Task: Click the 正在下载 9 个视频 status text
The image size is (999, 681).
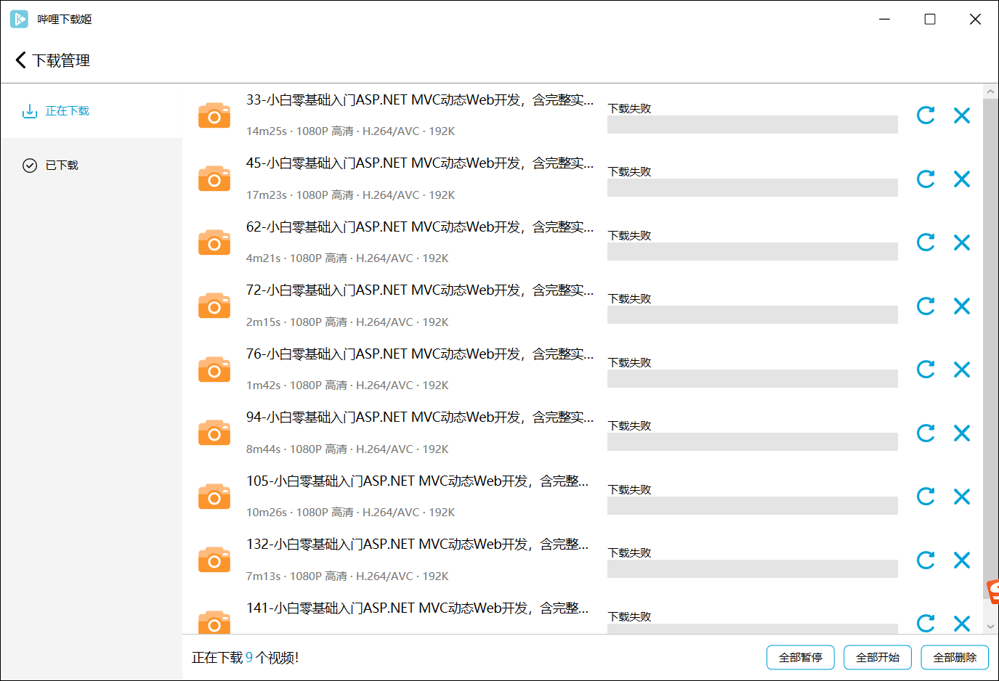Action: 246,658
